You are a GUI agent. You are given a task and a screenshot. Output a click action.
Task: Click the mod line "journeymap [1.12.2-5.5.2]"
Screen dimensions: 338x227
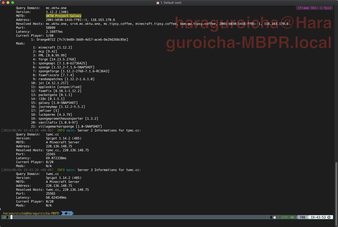(x=62, y=107)
